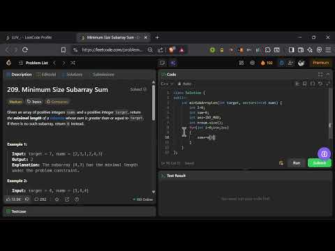Open the settings gear icon in header

coord(252,63)
